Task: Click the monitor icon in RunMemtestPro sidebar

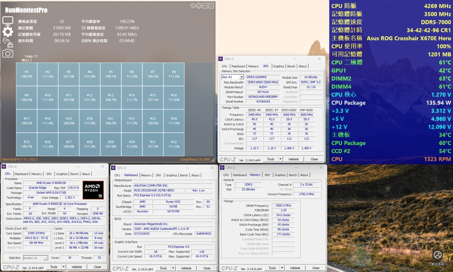Action: (8, 21)
